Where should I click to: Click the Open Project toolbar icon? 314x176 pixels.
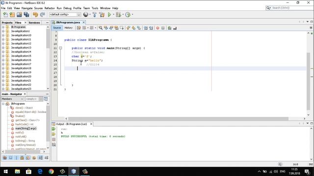(19, 15)
